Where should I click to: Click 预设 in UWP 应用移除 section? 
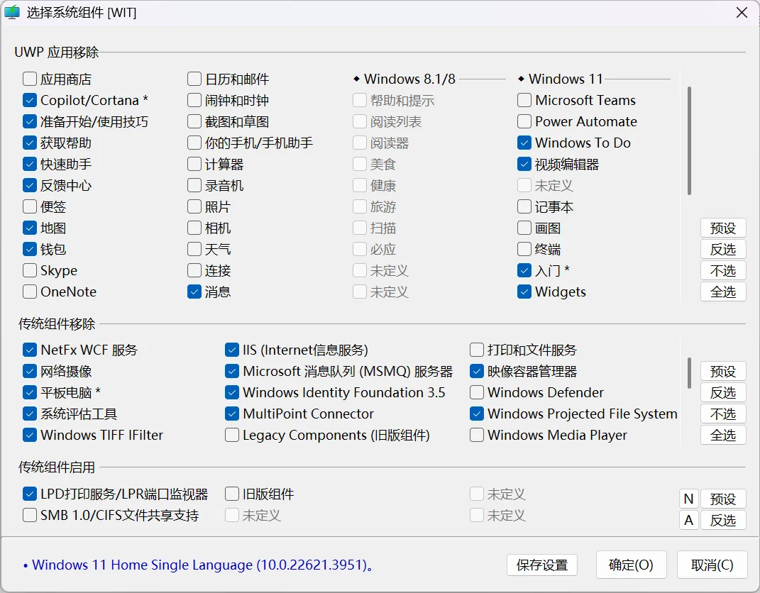click(x=723, y=228)
